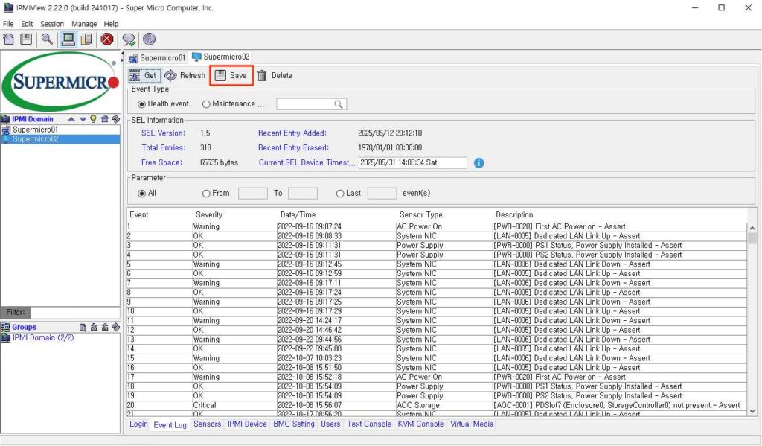
Task: Open the Help menu
Action: 112,24
